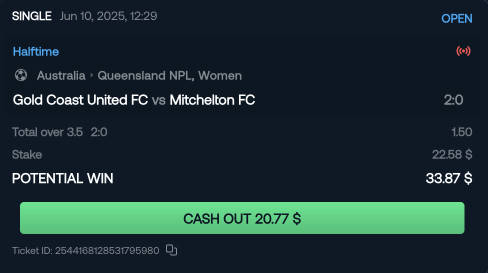This screenshot has width=488, height=273.
Task: Copy the ticket ID with copy icon
Action: tap(171, 250)
